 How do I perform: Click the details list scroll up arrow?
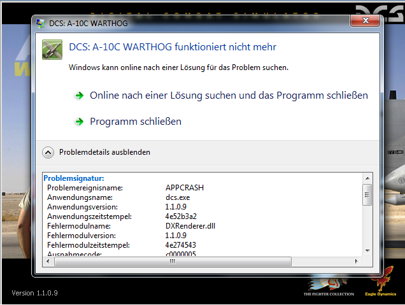pyautogui.click(x=367, y=178)
